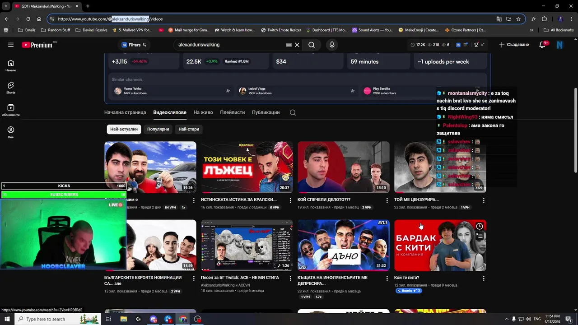Subscribe icon next to Yoana Yokko

coord(228,91)
